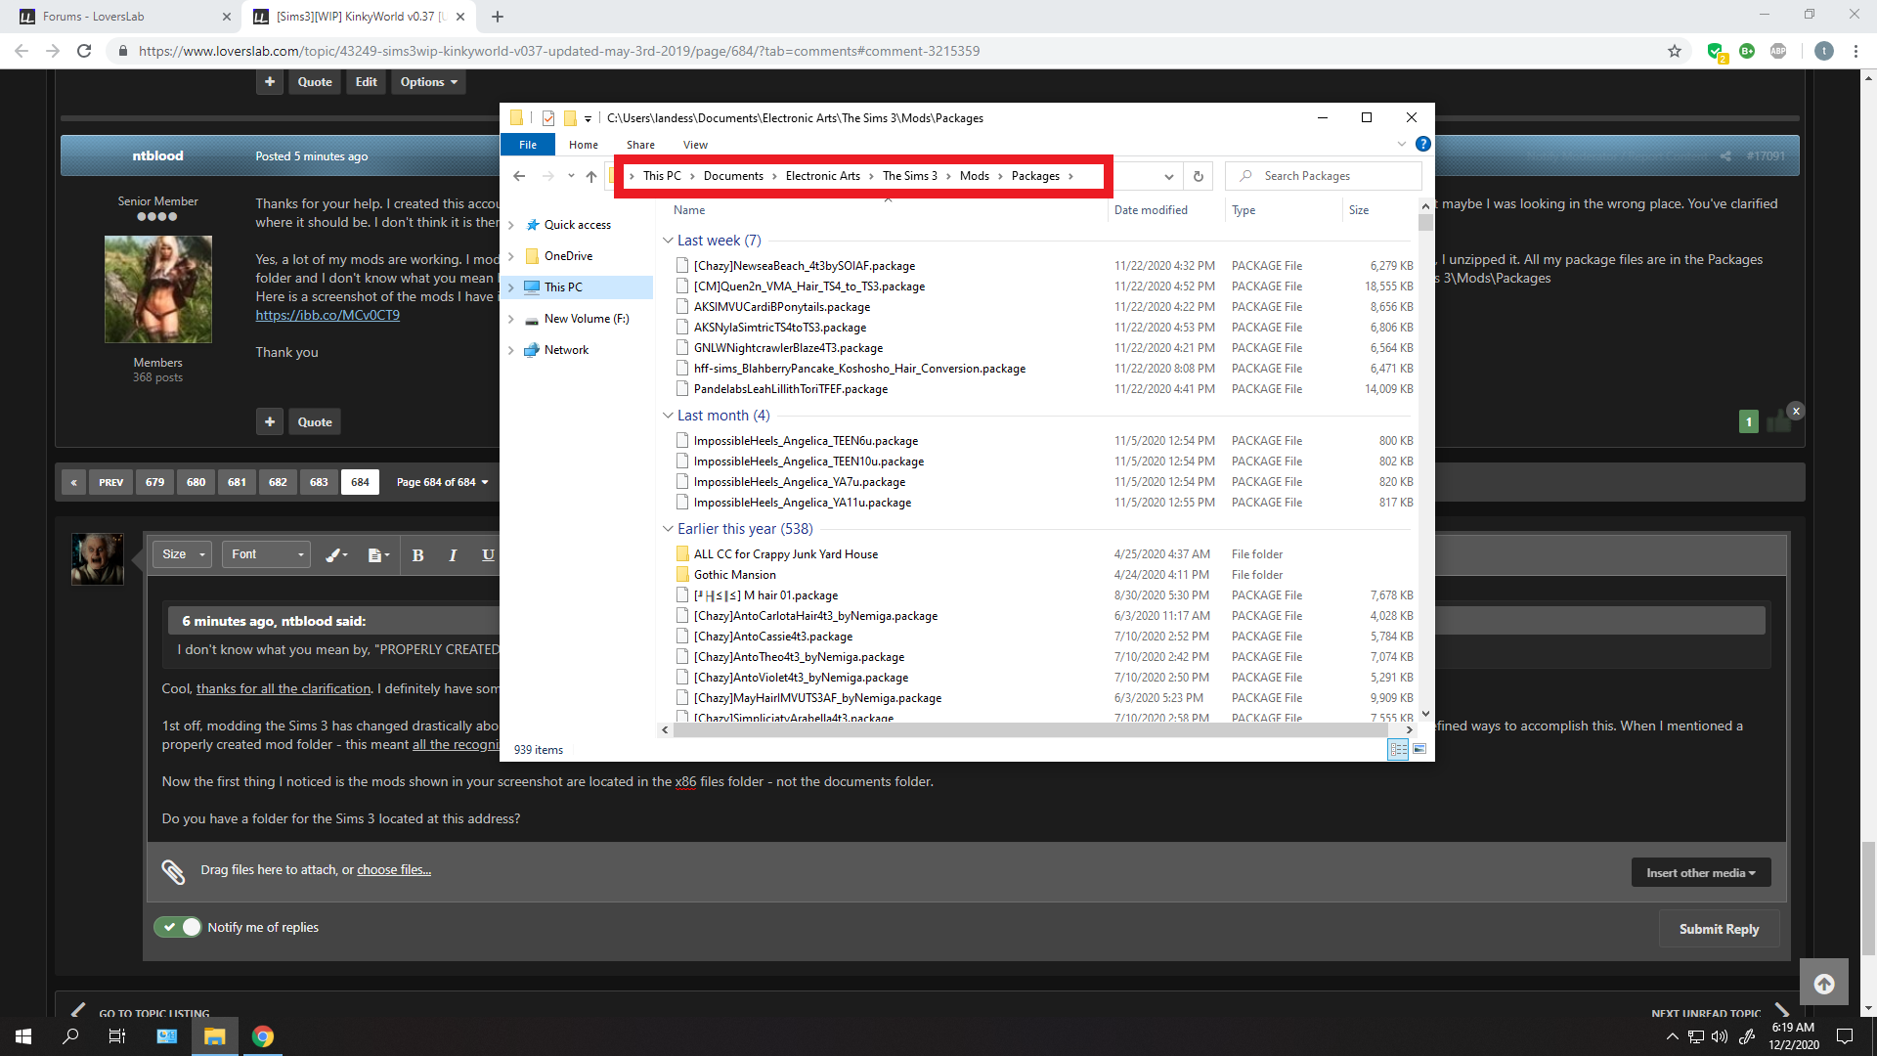Image resolution: width=1877 pixels, height=1056 pixels.
Task: Toggle Notify me of replies
Action: click(178, 927)
